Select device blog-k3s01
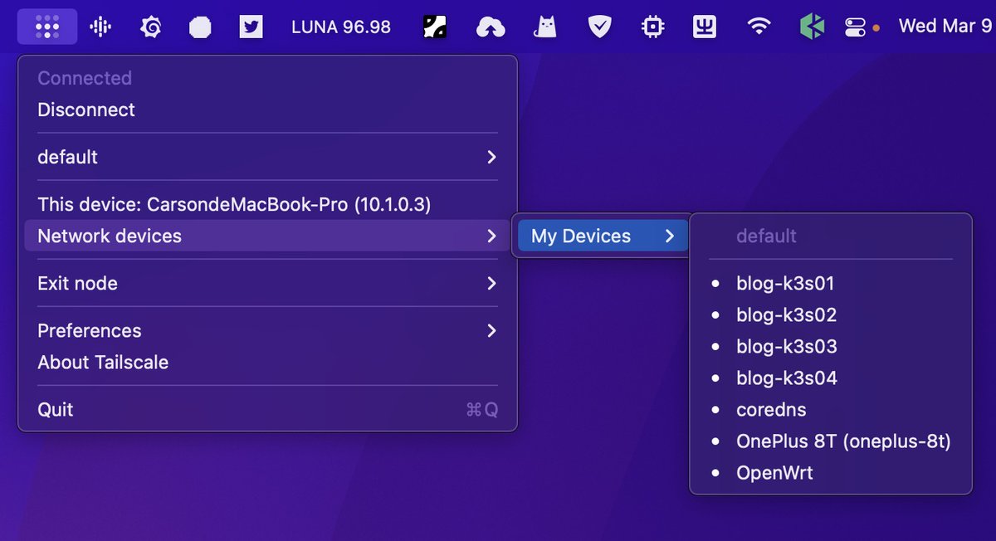The width and height of the screenshot is (996, 541). (x=831, y=284)
